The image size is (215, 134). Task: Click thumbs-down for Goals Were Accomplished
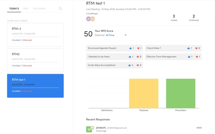tap(137, 65)
